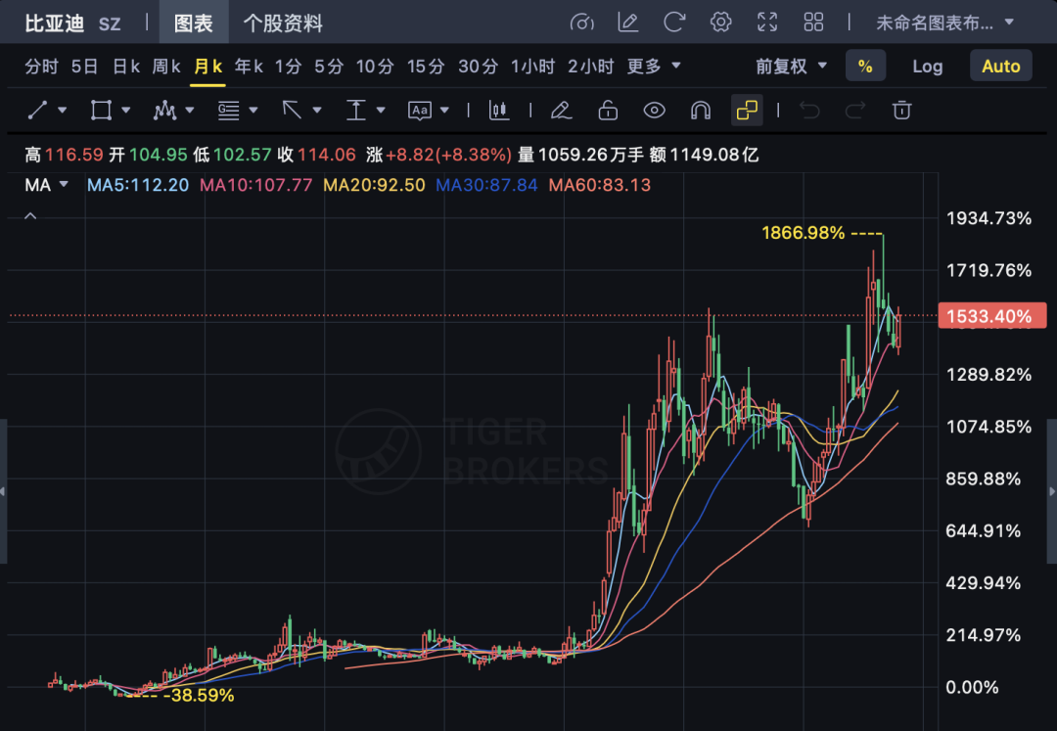Screen dimensions: 1057x731
Task: Select the 1分 timeframe
Action: click(x=288, y=66)
